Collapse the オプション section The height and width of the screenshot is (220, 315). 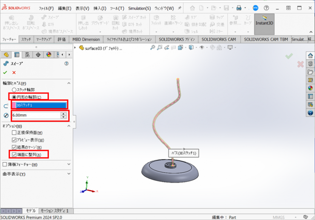pos(69,126)
